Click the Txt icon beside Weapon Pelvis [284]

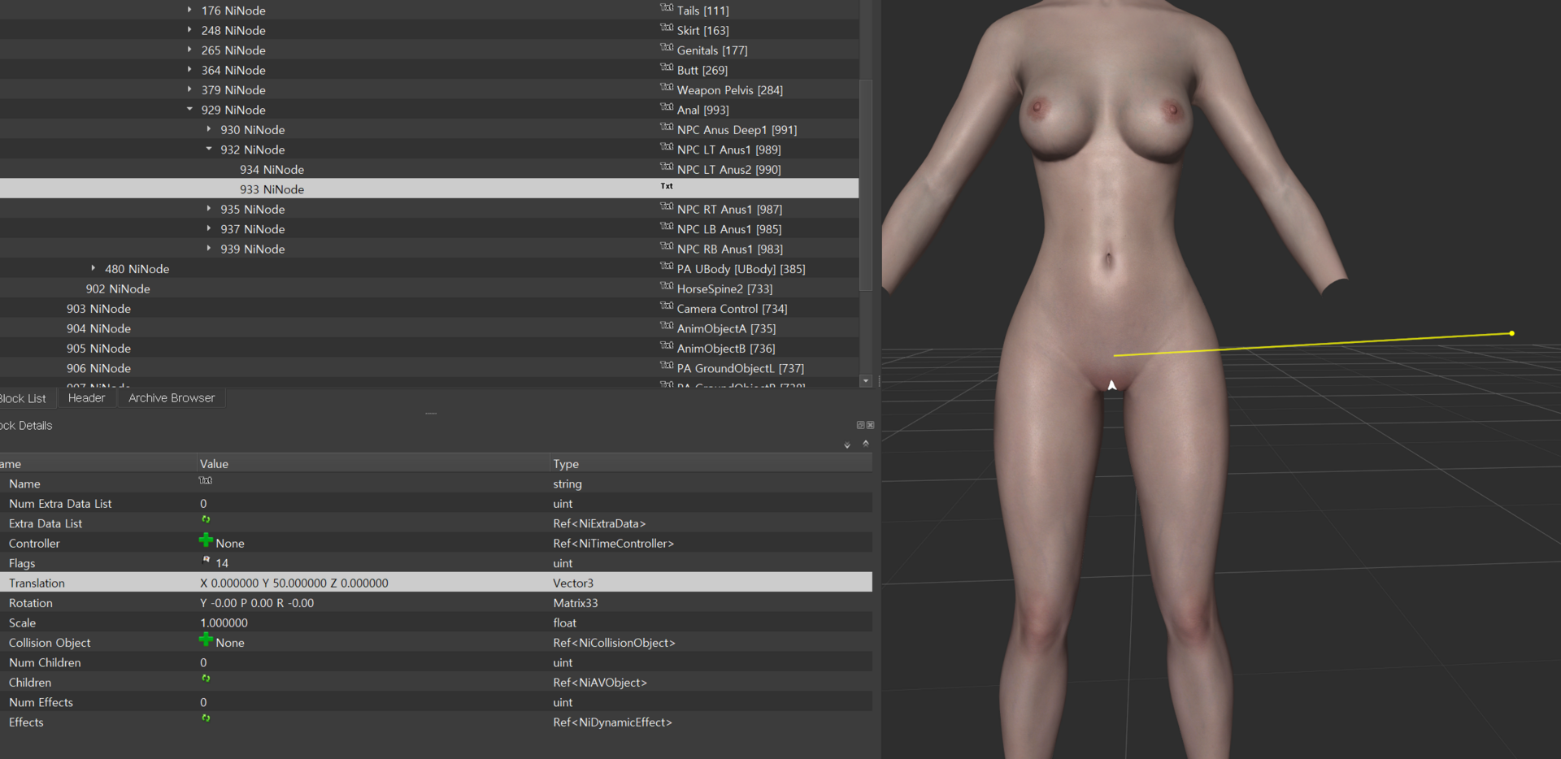pos(667,88)
